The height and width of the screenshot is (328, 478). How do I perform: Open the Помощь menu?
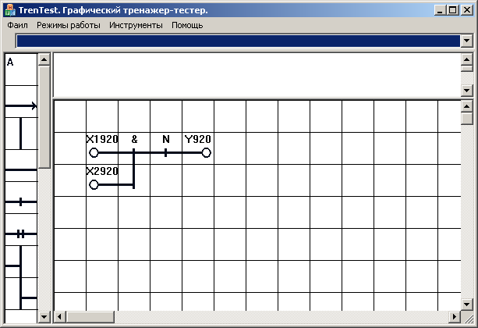coord(187,25)
